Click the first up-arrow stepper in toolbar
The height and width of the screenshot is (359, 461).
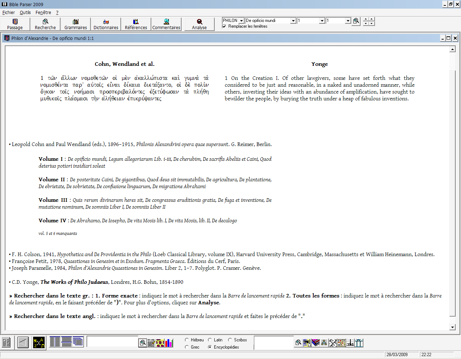click(366, 19)
